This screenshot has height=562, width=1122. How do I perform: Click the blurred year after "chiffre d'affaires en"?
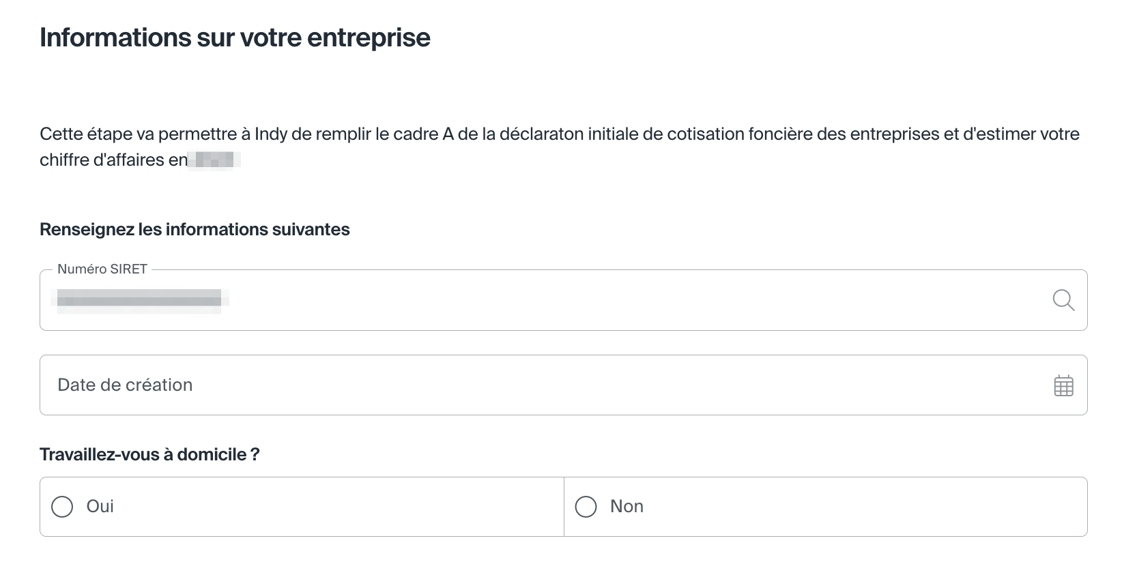click(x=214, y=160)
